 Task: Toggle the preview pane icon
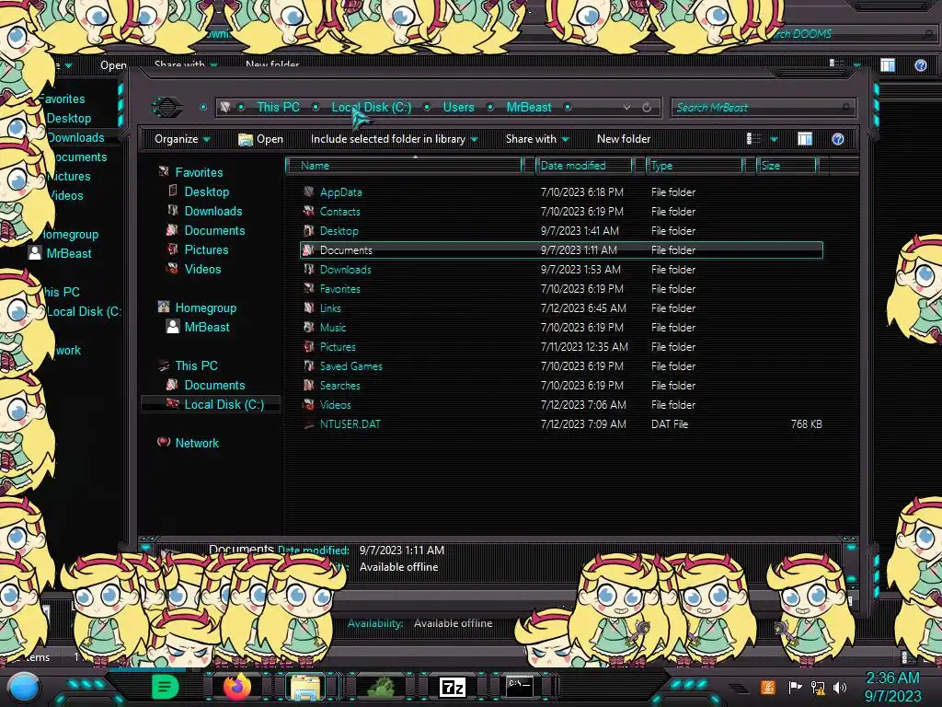tap(805, 139)
